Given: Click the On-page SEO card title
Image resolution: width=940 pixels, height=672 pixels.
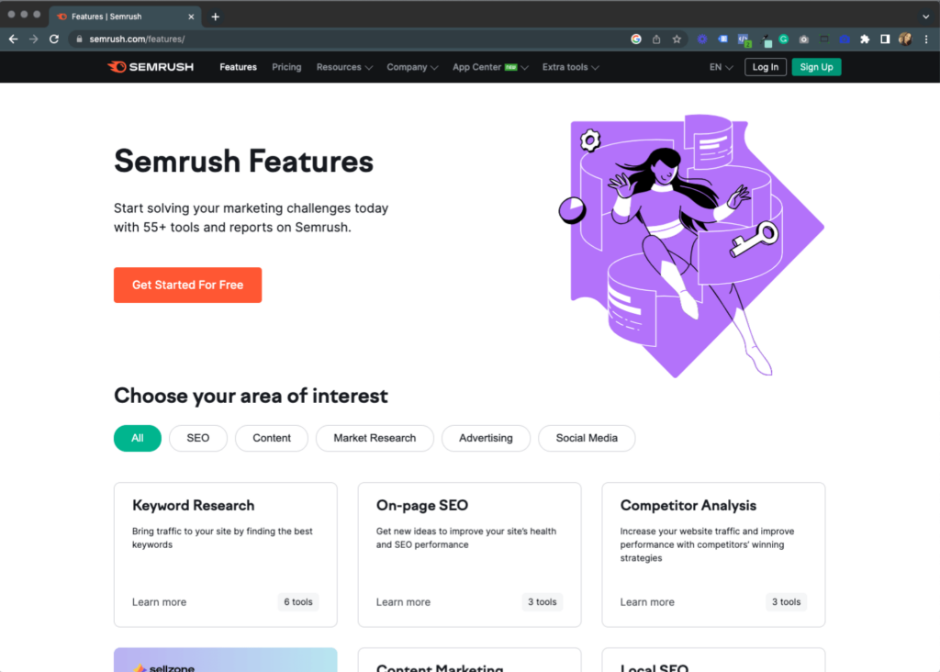Looking at the screenshot, I should point(422,505).
